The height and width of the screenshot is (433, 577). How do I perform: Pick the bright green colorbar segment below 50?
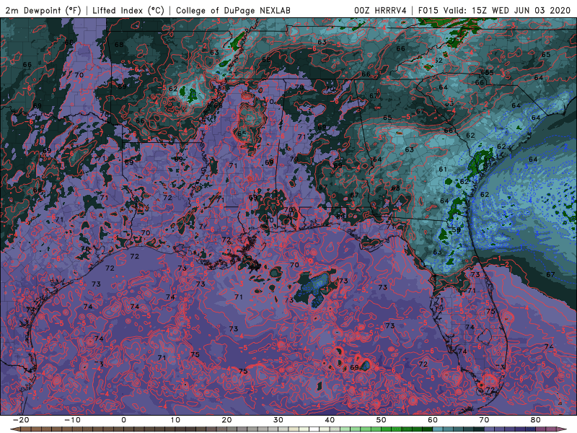point(386,429)
